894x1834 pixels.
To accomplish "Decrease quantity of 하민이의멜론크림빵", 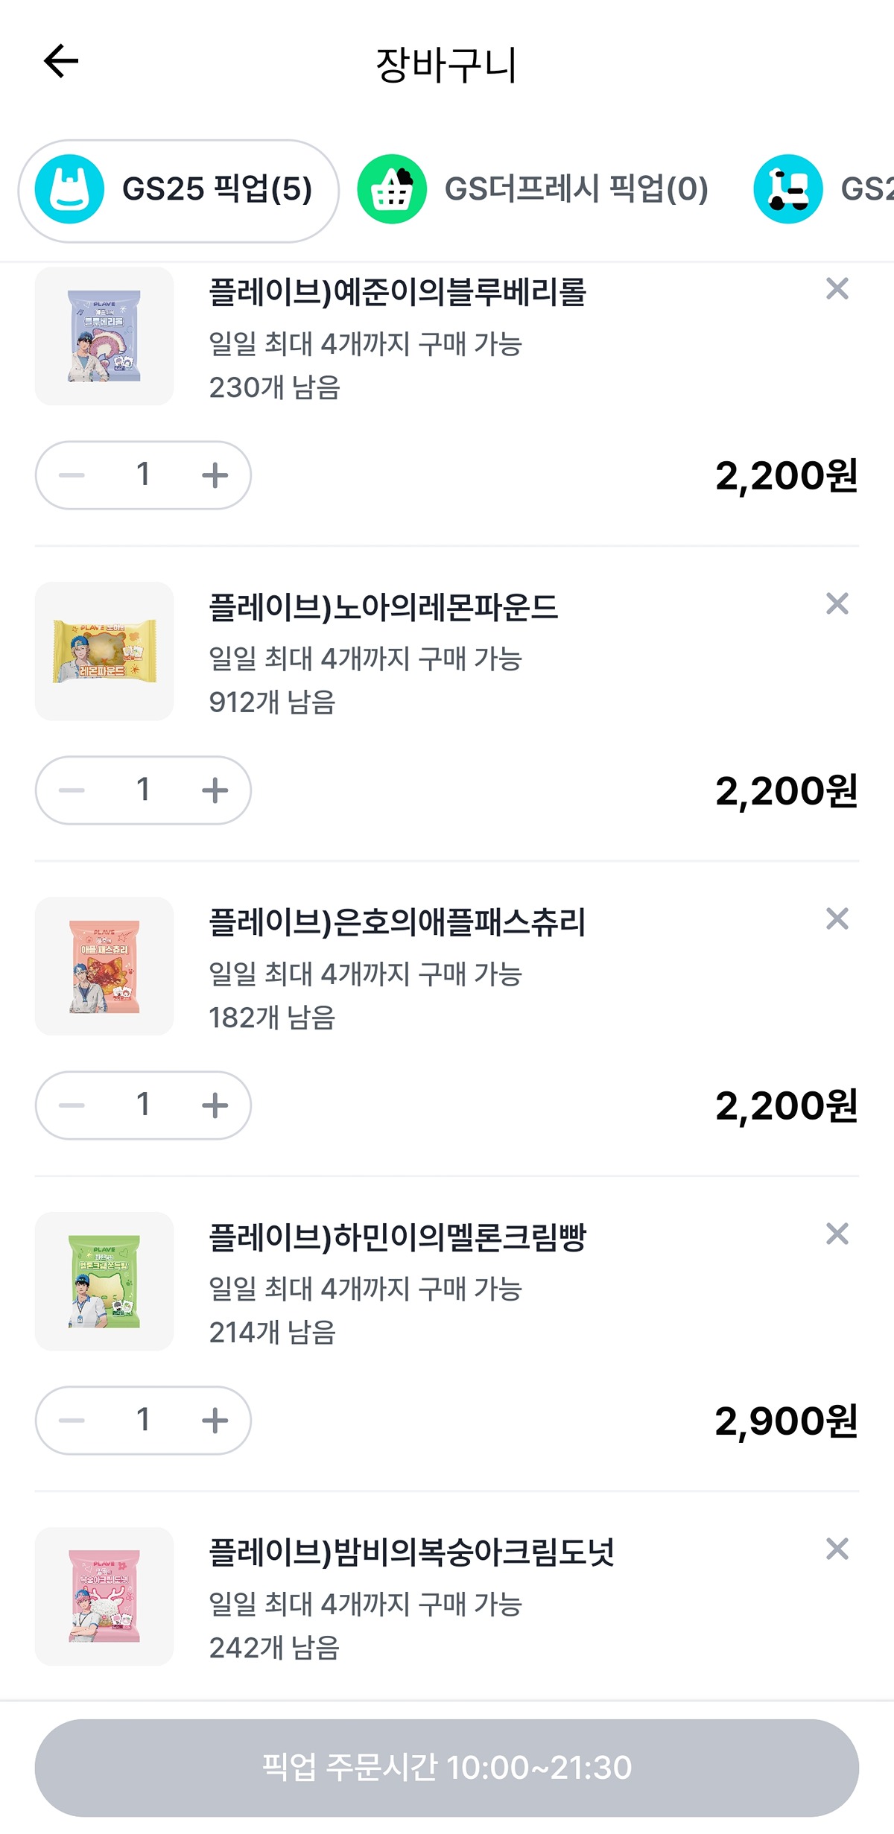I will [x=72, y=1421].
